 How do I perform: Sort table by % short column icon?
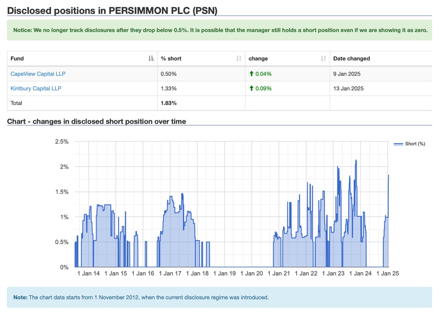click(x=238, y=58)
